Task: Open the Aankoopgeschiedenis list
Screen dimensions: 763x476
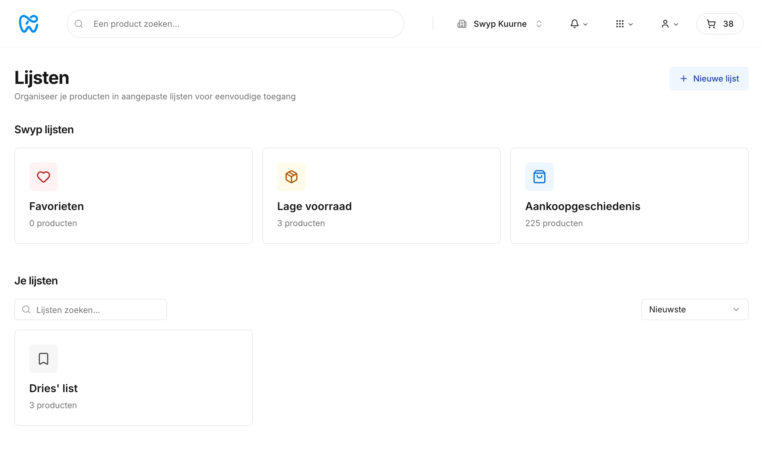Action: coord(629,196)
